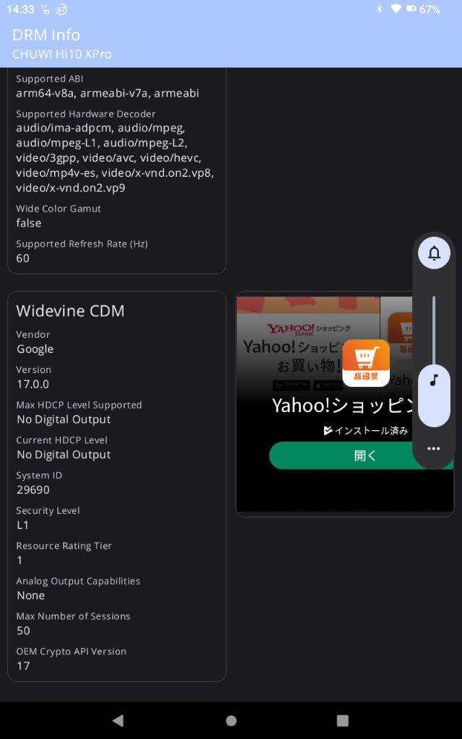The height and width of the screenshot is (739, 462).
Task: Tap the System ID value 29690
Action: (33, 490)
